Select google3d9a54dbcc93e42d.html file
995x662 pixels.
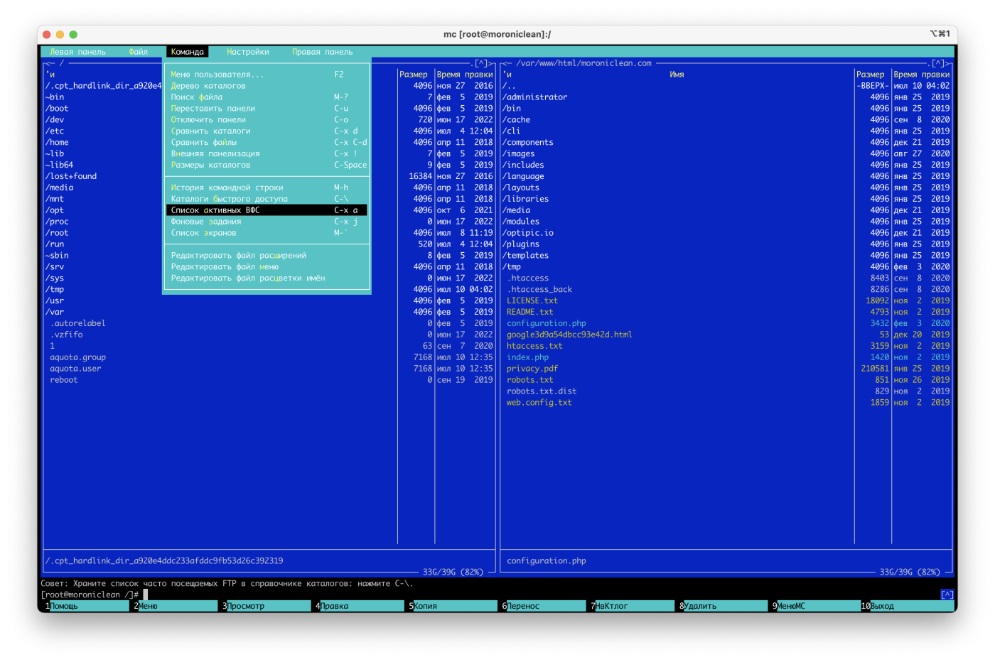tap(726, 335)
